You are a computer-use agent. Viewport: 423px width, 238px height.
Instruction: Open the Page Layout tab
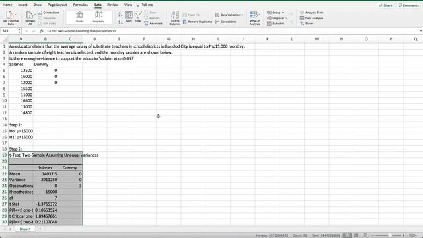tap(57, 5)
